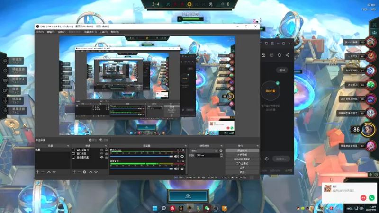
Task: Toggle lock on the second 窗口采集 source
Action: [106, 153]
